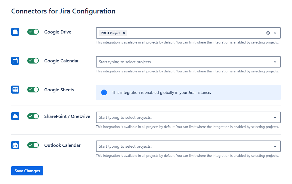Click the Save Changes button
This screenshot has width=292, height=184.
[x=27, y=171]
